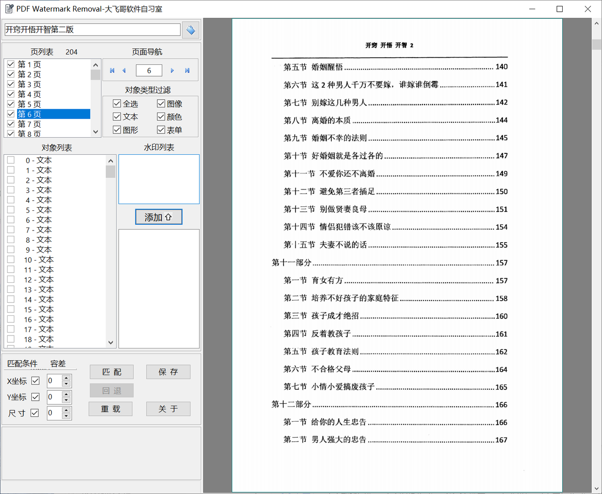
Task: Jump to first page using navigation icon
Action: pyautogui.click(x=112, y=70)
